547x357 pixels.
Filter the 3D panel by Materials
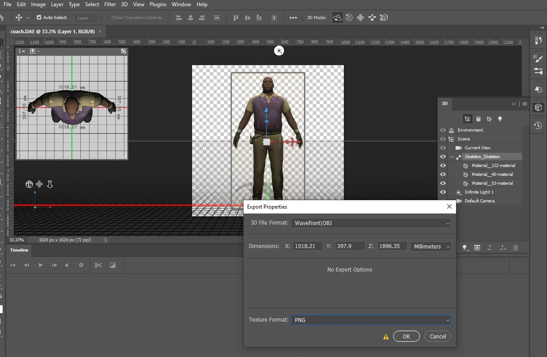[x=489, y=119]
